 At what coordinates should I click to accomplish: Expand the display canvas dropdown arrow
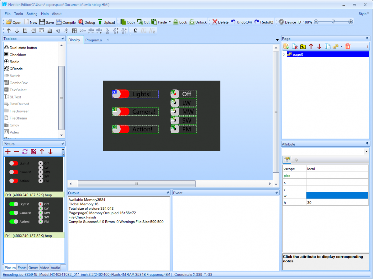277,40
